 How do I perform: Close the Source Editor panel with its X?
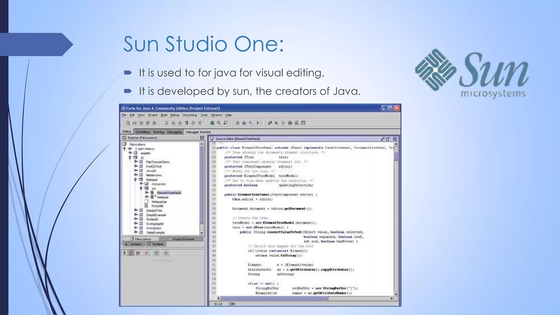point(395,139)
